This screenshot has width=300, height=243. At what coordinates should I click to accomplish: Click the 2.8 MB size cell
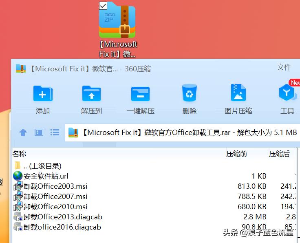(255, 217)
